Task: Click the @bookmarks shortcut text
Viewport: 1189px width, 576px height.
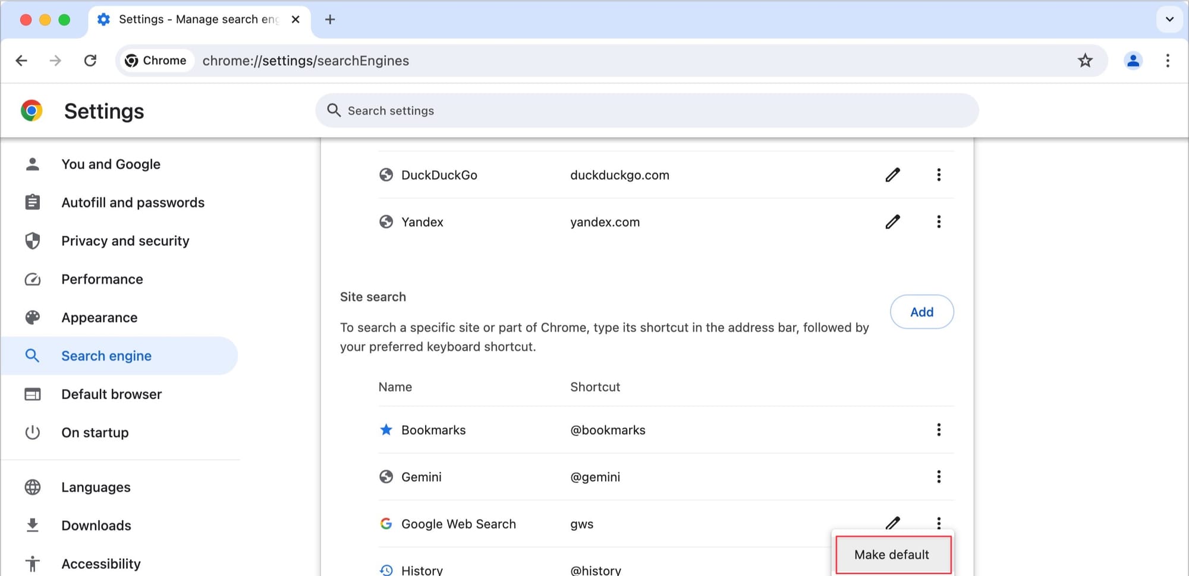Action: point(608,430)
